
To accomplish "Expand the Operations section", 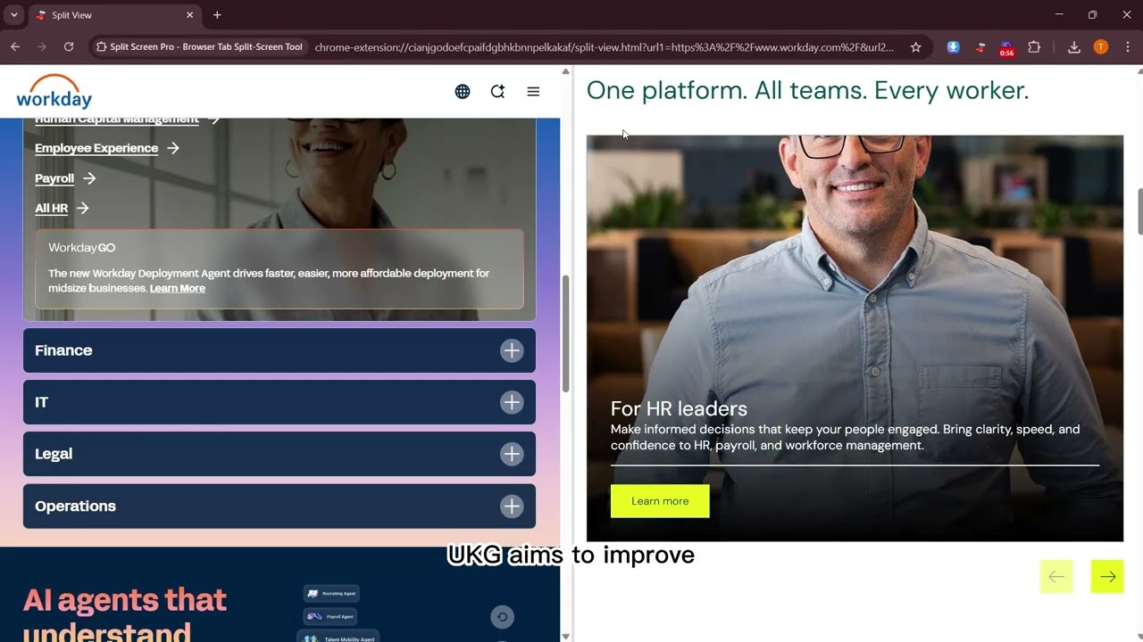I will point(279,506).
